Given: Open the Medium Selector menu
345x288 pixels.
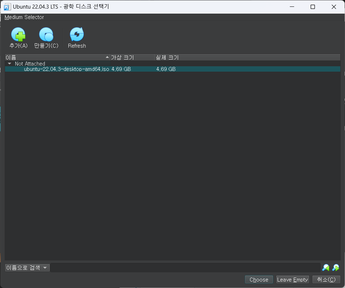Looking at the screenshot, I should coord(24,17).
